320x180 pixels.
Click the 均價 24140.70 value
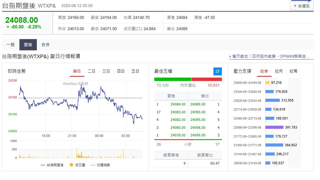coord(141,17)
